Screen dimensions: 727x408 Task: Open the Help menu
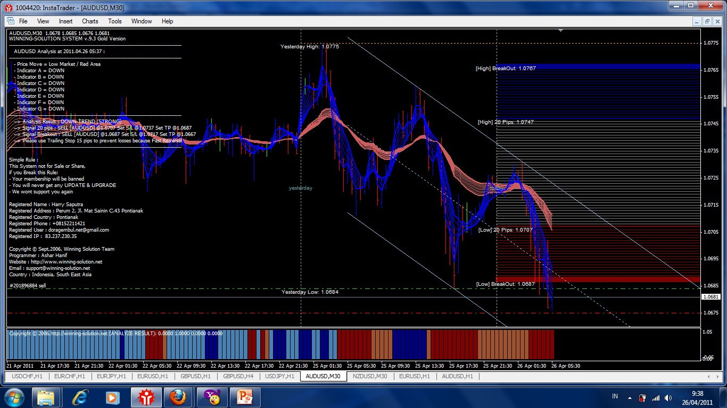167,21
